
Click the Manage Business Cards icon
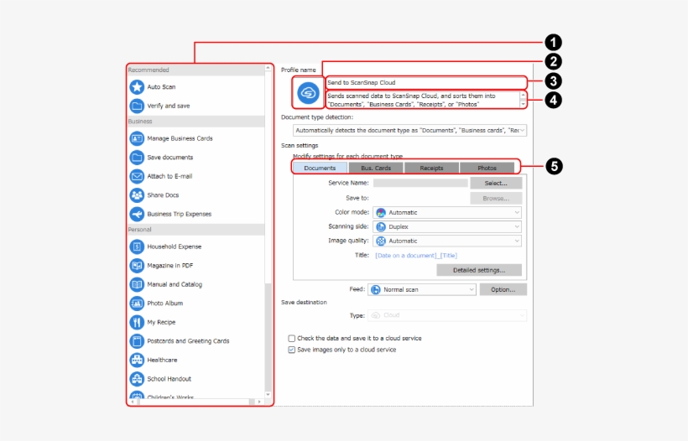(137, 138)
